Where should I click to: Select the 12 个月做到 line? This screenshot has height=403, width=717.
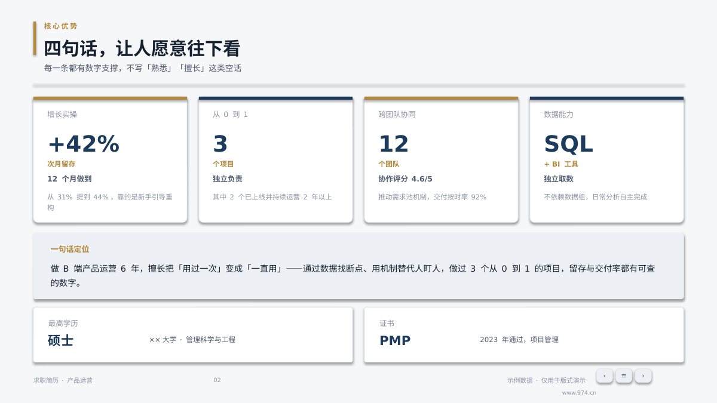[69, 179]
